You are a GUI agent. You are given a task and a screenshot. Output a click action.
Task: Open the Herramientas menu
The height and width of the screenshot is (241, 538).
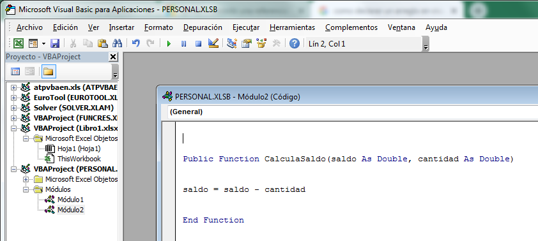[x=293, y=27]
